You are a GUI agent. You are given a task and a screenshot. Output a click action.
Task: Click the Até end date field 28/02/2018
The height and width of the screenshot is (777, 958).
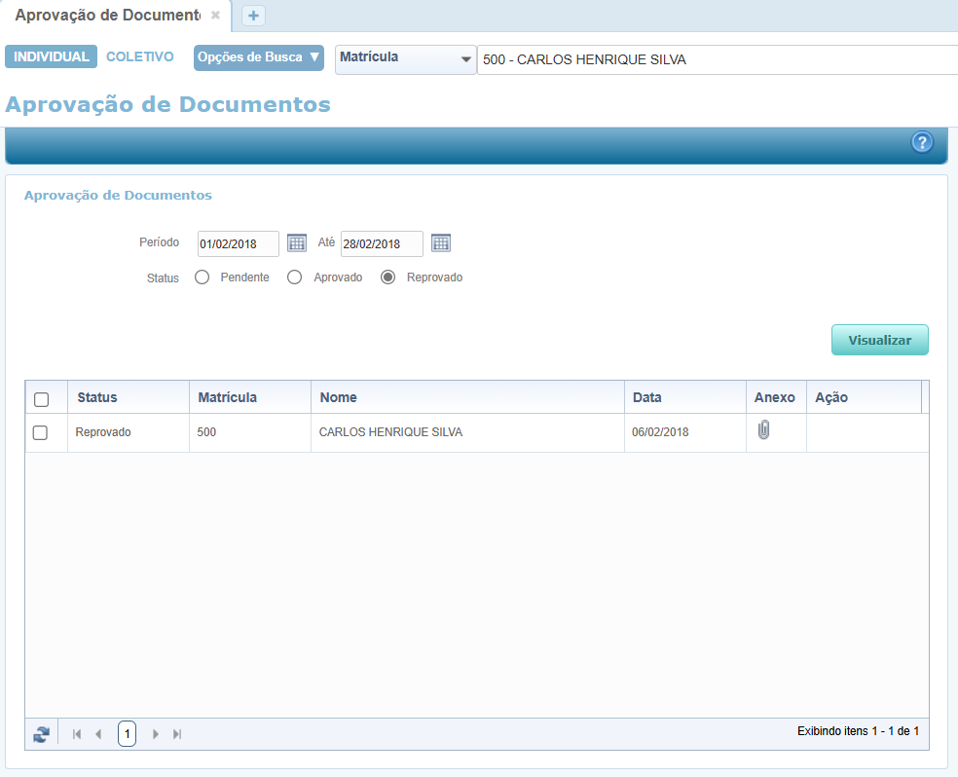click(382, 243)
